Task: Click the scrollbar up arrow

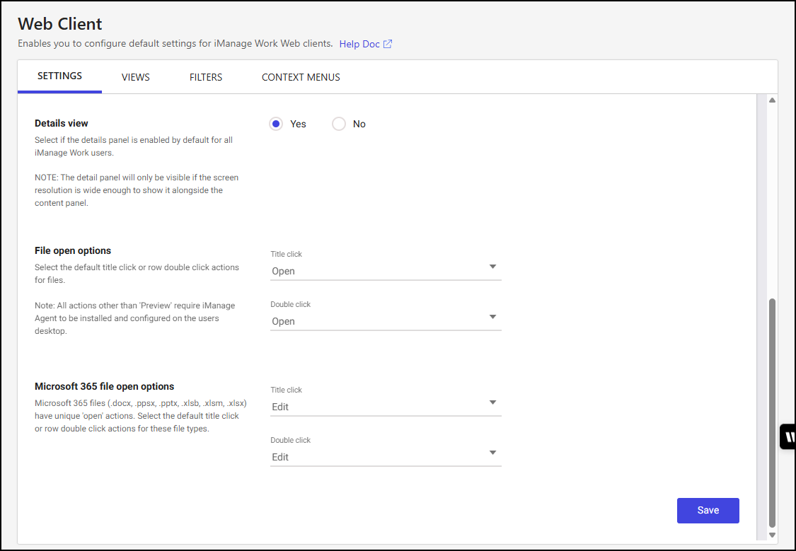Action: pyautogui.click(x=772, y=100)
